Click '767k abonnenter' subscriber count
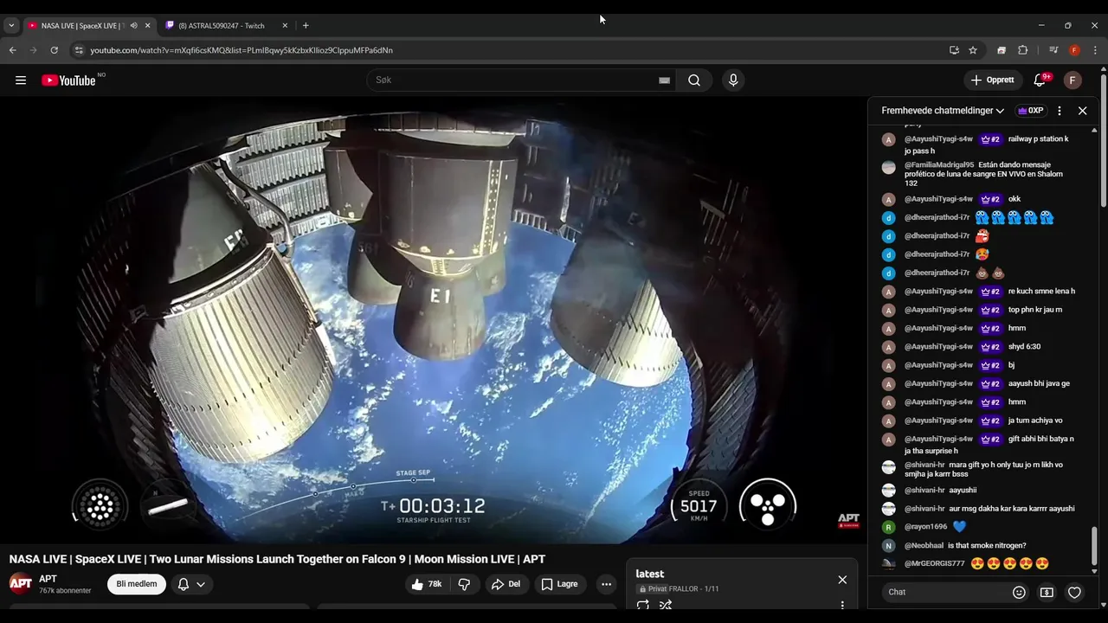The width and height of the screenshot is (1108, 623). (x=65, y=591)
